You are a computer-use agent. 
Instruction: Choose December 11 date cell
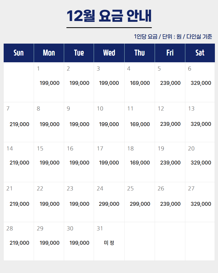(x=140, y=122)
